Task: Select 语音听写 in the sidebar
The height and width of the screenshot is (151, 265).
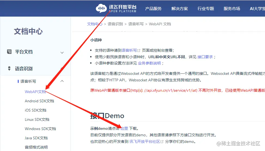Action: (28, 81)
